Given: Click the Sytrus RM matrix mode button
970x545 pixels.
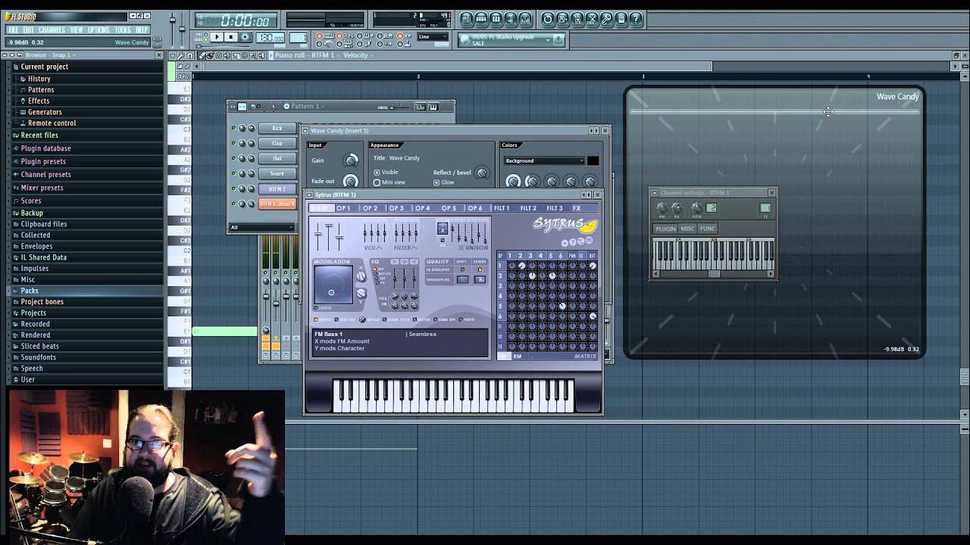Looking at the screenshot, I should coord(518,357).
